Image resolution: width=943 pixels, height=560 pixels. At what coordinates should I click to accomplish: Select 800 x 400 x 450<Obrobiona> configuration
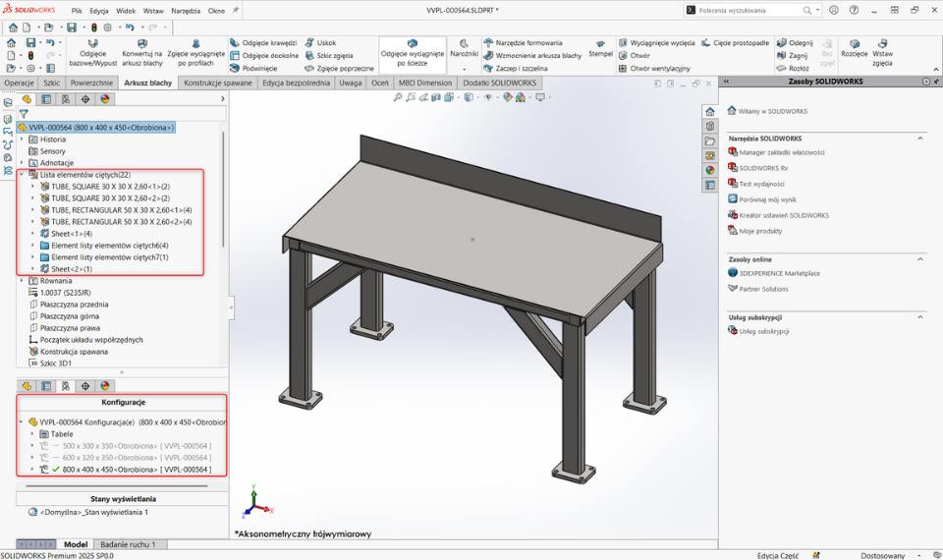click(138, 470)
